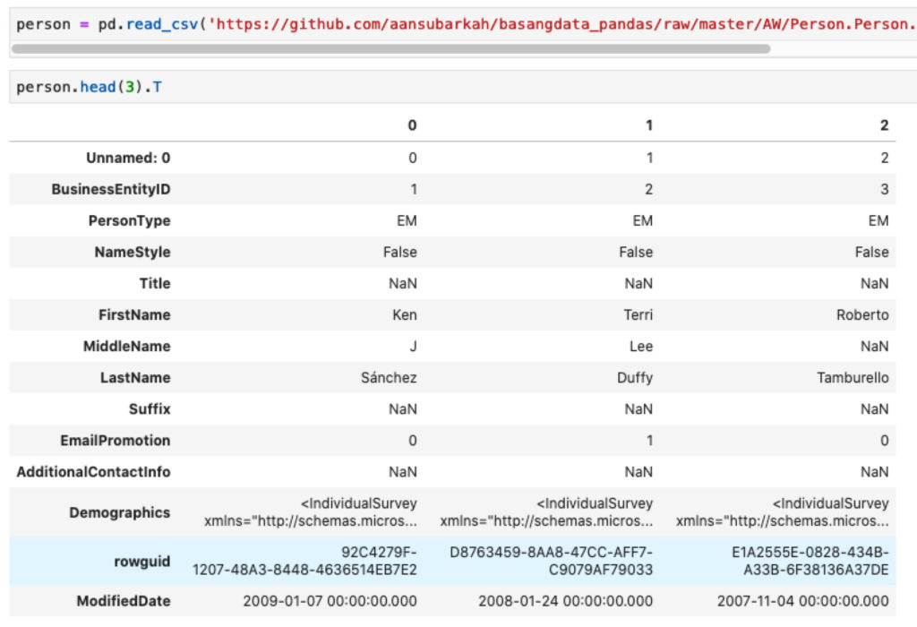Click the Suffix row label

150,409
